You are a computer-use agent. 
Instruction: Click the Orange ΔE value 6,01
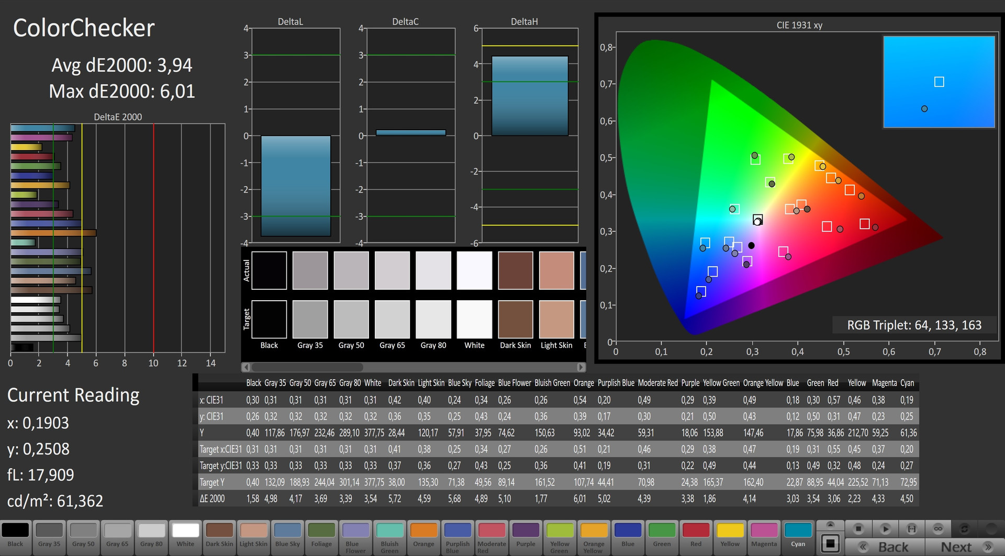tap(579, 498)
